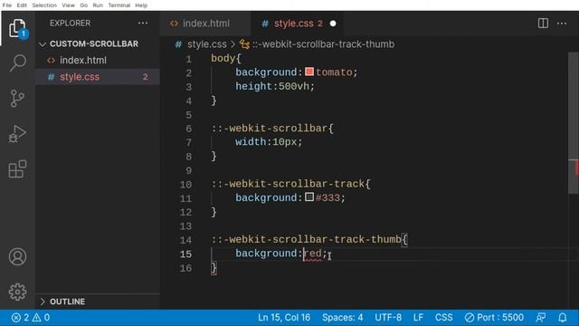The image size is (579, 326).
Task: Open the Edit menu
Action: (x=22, y=5)
